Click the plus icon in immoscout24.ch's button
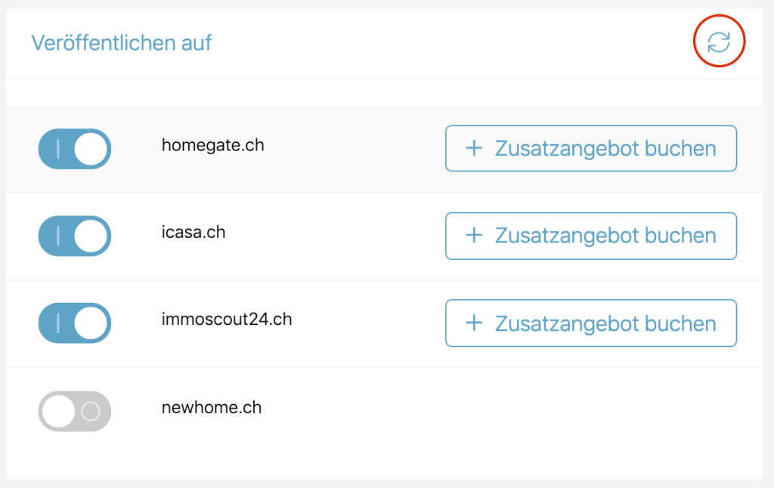Viewport: 774px width, 488px height. point(474,323)
